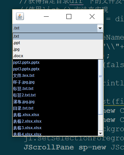
Task: Select file 瀑布.jpg.jpg
Action: point(55,102)
